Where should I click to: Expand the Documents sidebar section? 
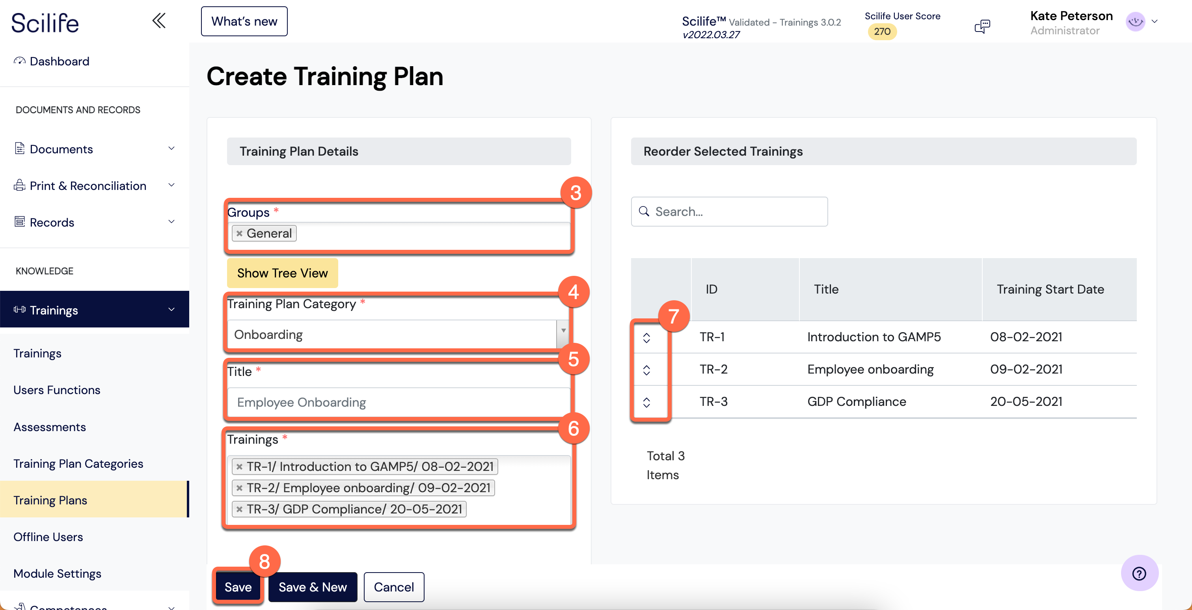pyautogui.click(x=171, y=149)
